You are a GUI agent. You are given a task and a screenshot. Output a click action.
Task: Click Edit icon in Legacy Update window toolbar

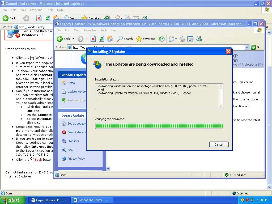point(190,39)
